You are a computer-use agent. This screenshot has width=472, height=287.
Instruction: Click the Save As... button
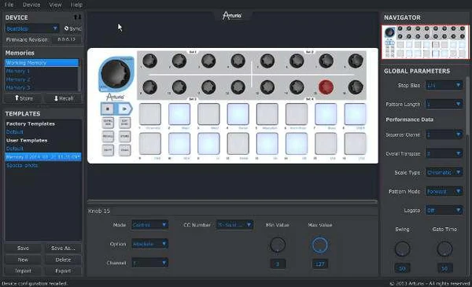coord(63,248)
